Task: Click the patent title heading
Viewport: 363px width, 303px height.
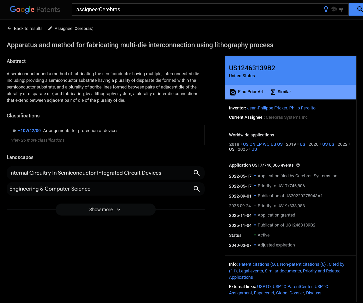Action: coord(140,45)
